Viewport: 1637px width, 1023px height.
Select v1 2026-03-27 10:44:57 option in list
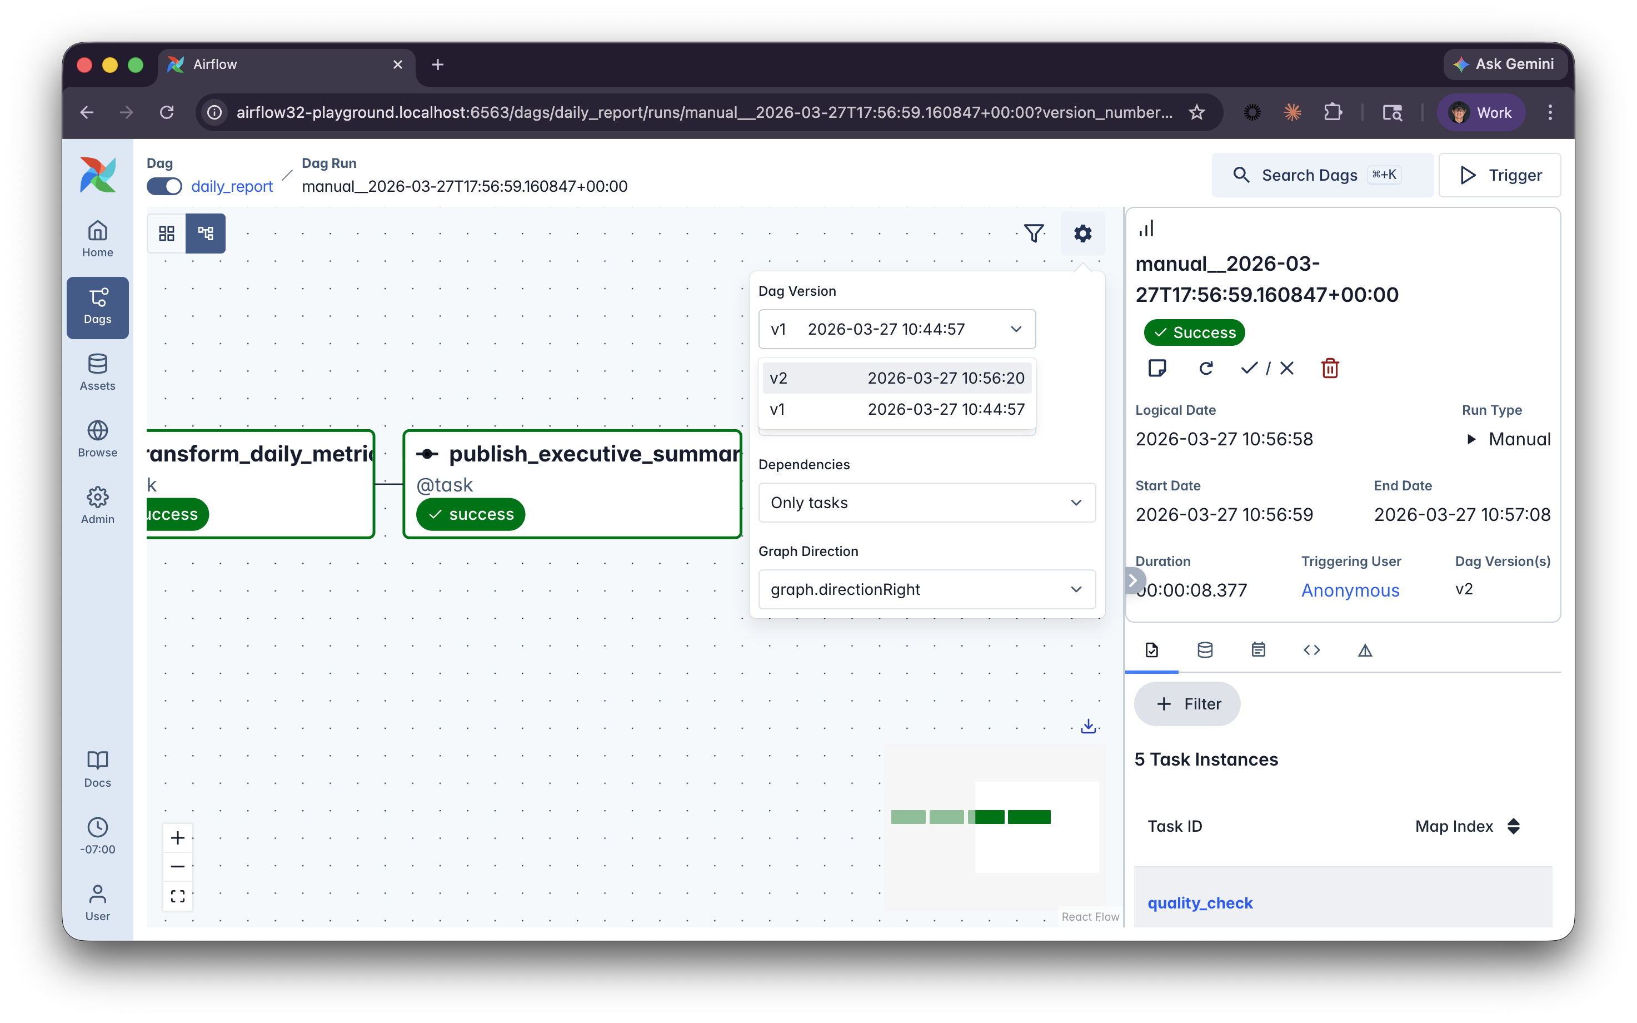pyautogui.click(x=897, y=409)
